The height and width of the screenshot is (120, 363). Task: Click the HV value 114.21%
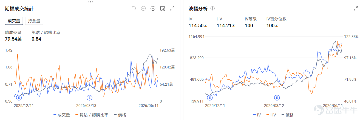pos(226,26)
